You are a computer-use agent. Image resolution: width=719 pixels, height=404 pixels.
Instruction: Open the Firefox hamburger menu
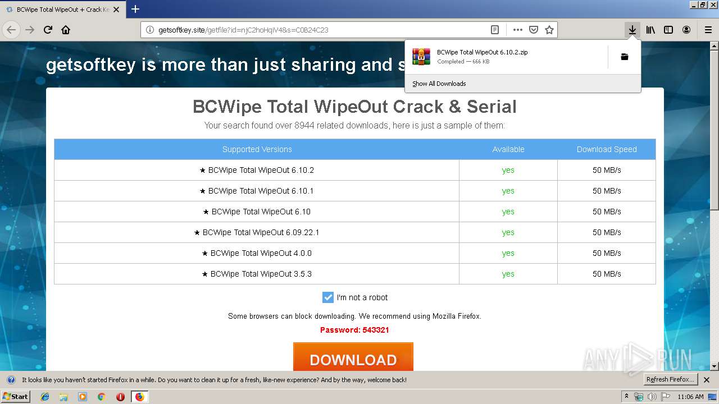click(708, 30)
